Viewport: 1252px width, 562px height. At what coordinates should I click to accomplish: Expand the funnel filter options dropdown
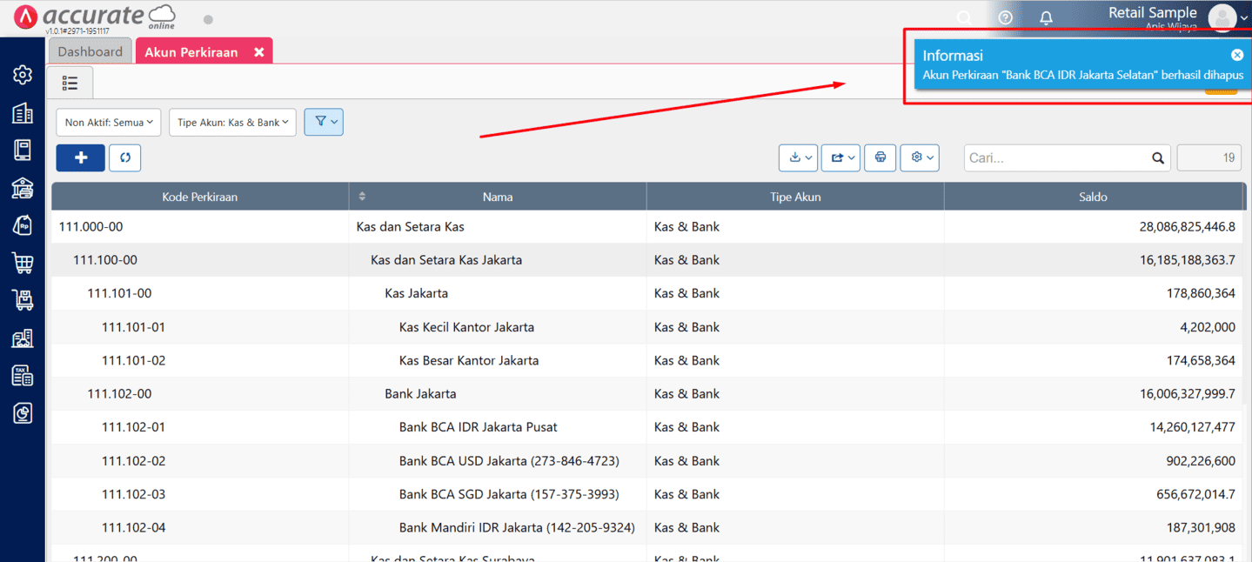(324, 122)
